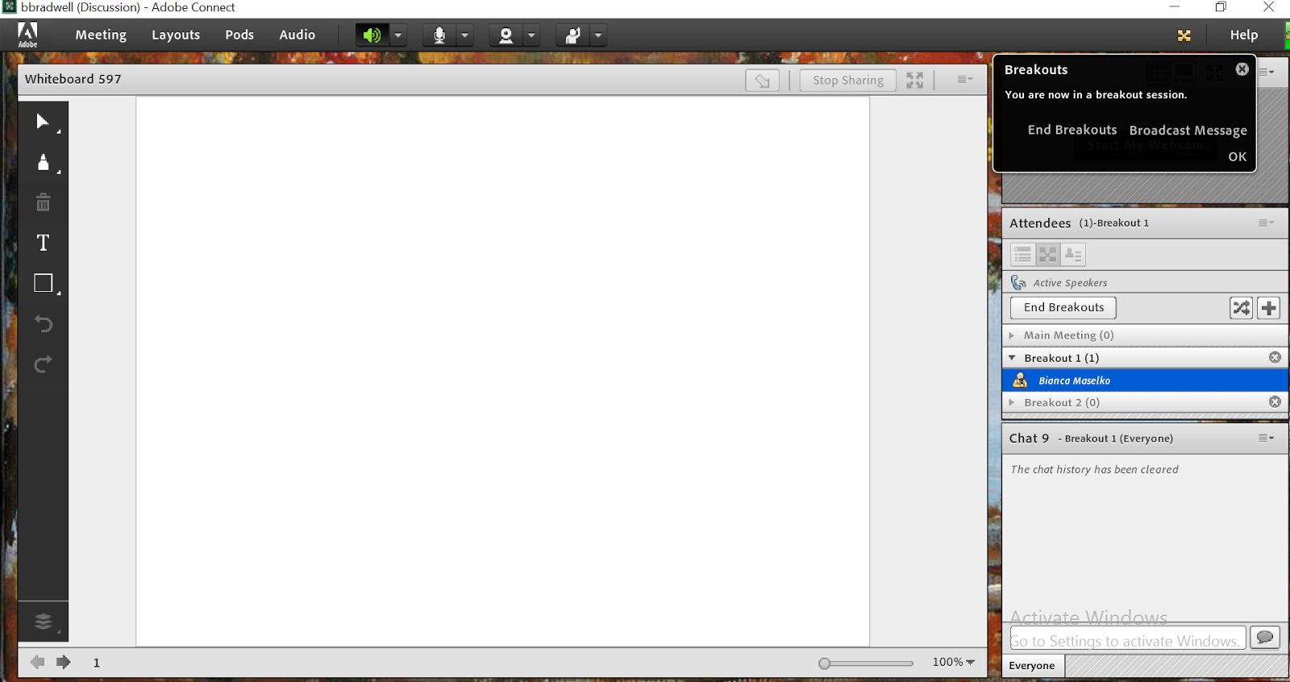Click the right-edge pod options menu icon
The height and width of the screenshot is (682, 1290).
pos(1267,72)
